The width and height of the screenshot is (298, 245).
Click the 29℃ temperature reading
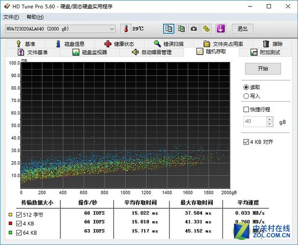(138, 29)
